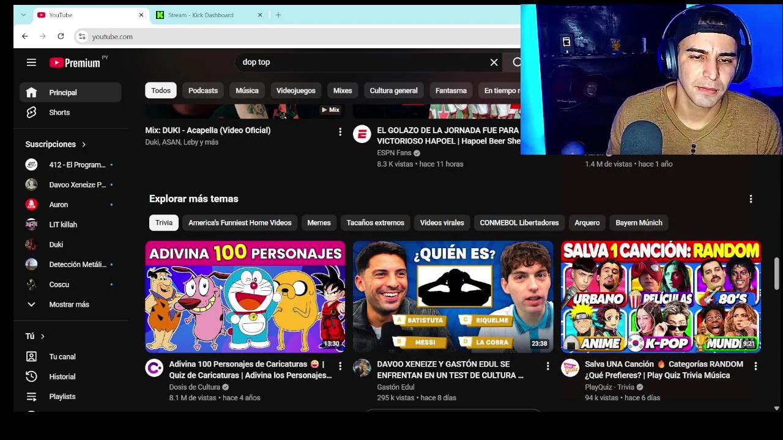Select the Cultura general filter chip
Viewport: 783px width, 440px height.
tap(393, 90)
